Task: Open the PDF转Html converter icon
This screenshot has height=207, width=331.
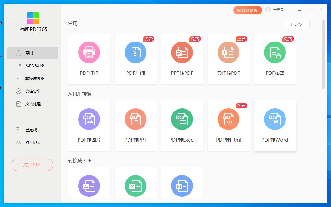Action: point(228,119)
